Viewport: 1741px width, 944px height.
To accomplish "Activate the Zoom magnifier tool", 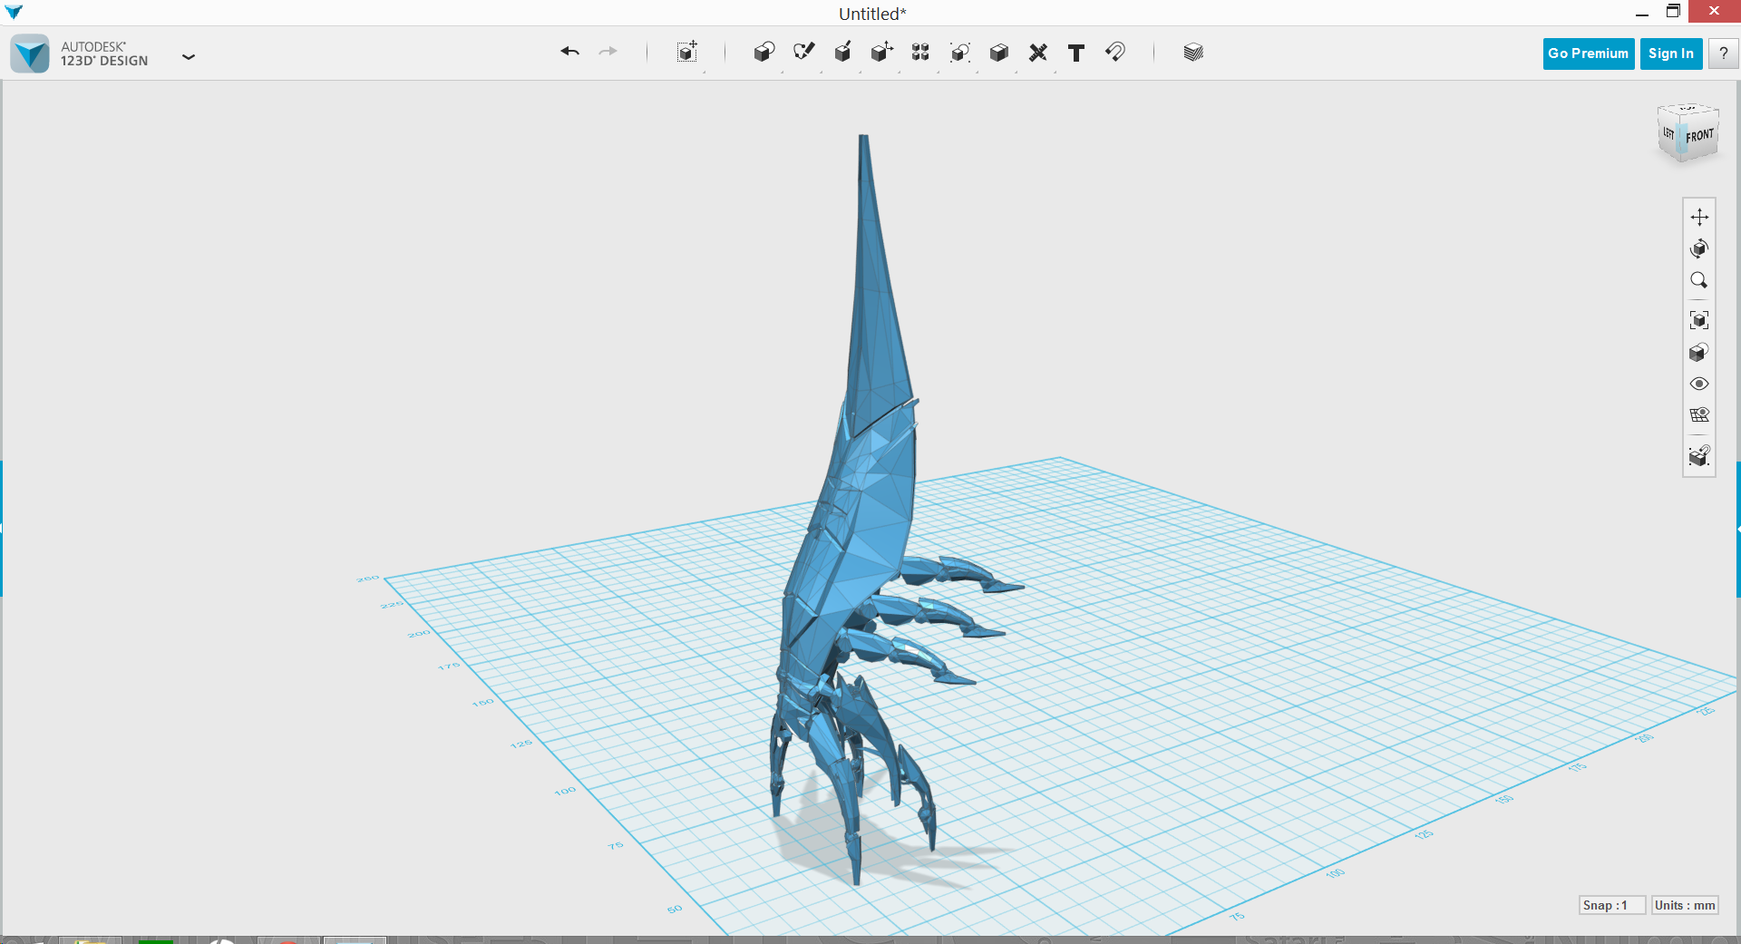I will pyautogui.click(x=1699, y=280).
